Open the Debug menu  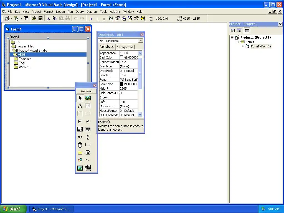[60, 12]
